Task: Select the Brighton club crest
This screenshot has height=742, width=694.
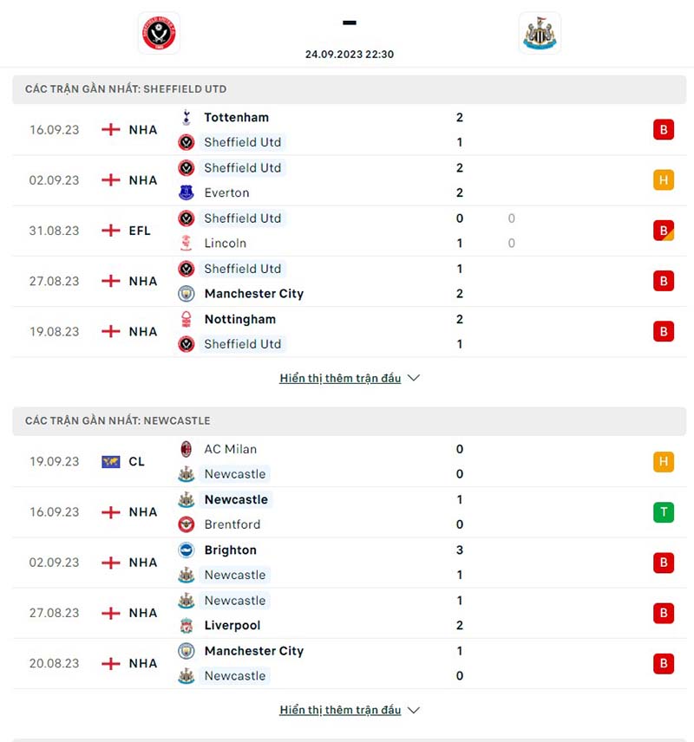Action: point(187,550)
